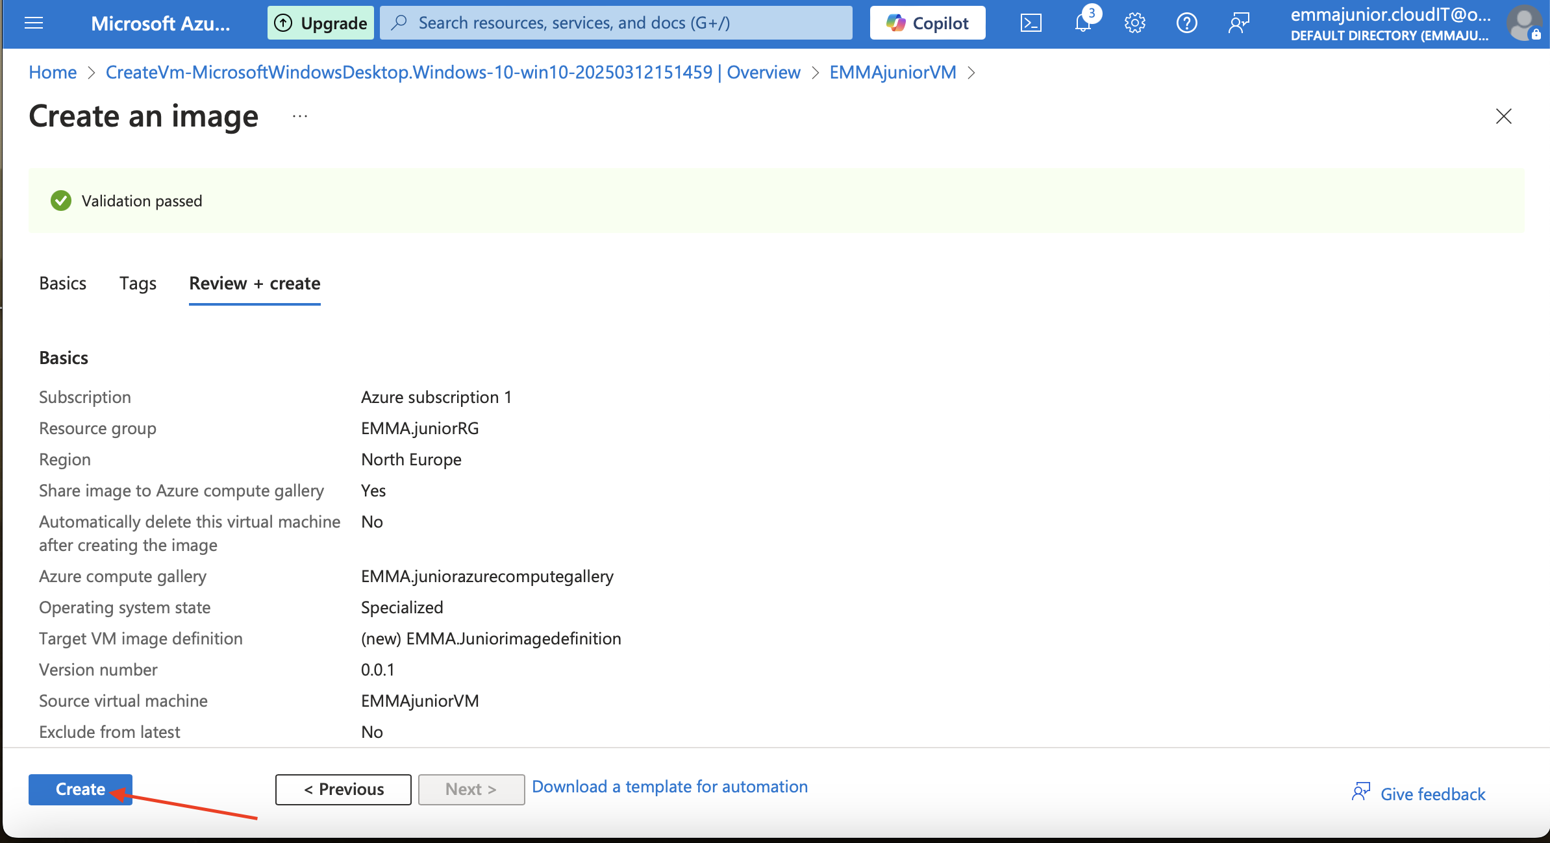Viewport: 1550px width, 843px height.
Task: Click 'Operating system state' label
Action: (x=125, y=607)
